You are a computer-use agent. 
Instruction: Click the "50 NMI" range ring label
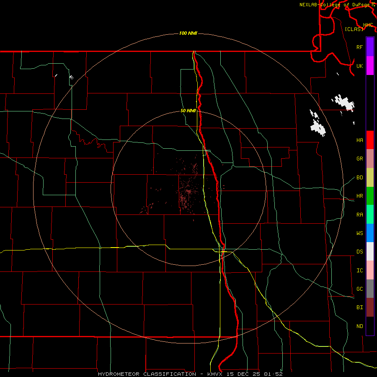point(188,111)
